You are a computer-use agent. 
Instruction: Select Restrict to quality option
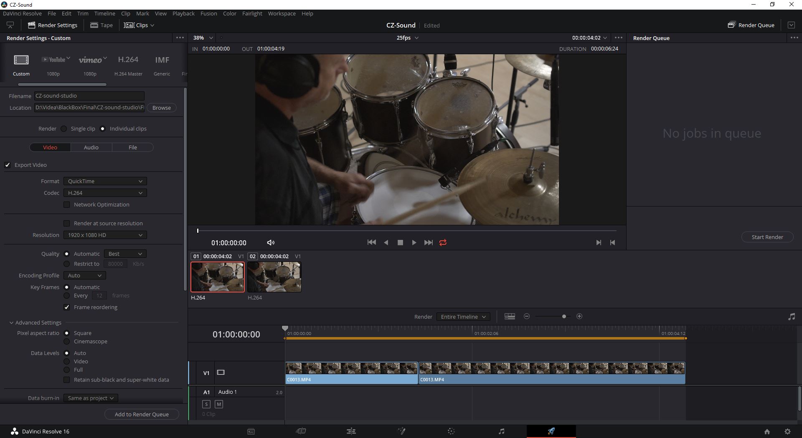point(66,264)
